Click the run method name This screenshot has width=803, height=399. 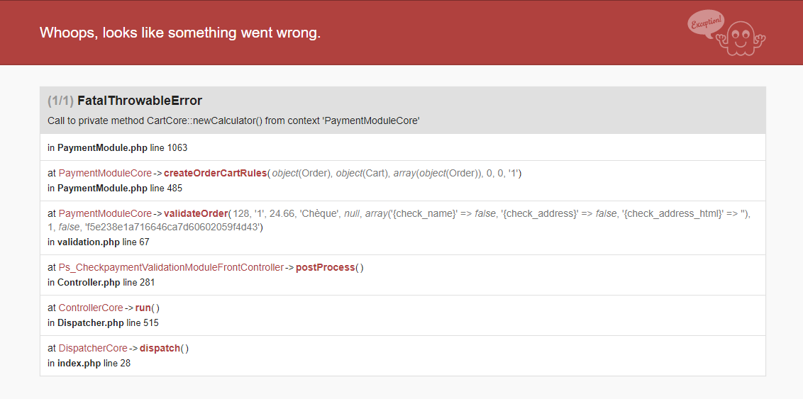[143, 308]
